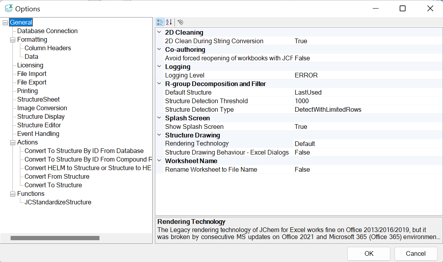Select the Show Splash Screen True value

click(x=367, y=127)
